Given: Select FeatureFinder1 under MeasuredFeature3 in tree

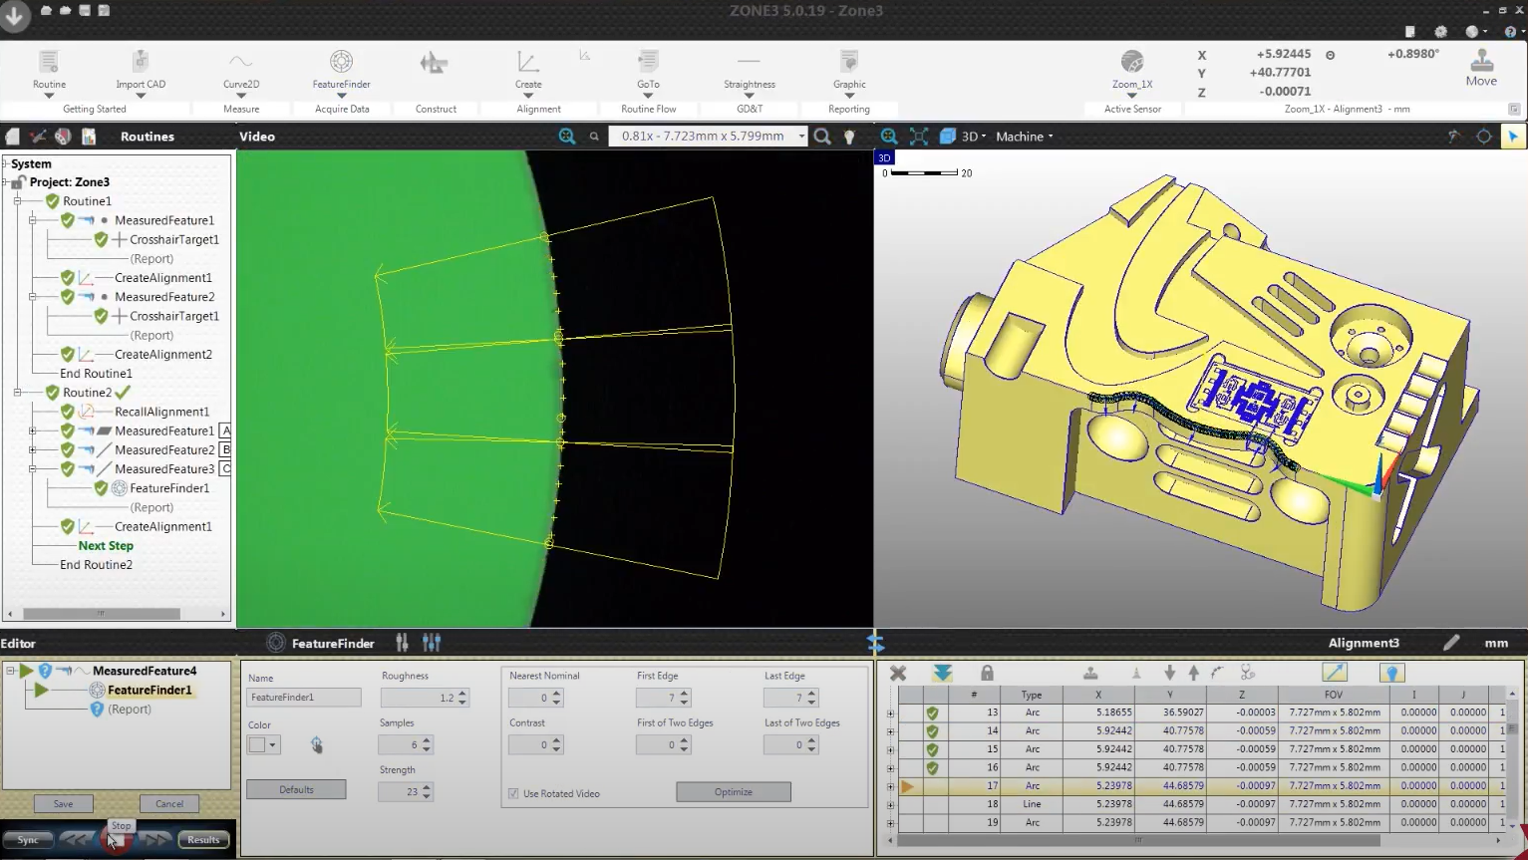Looking at the screenshot, I should [x=169, y=488].
